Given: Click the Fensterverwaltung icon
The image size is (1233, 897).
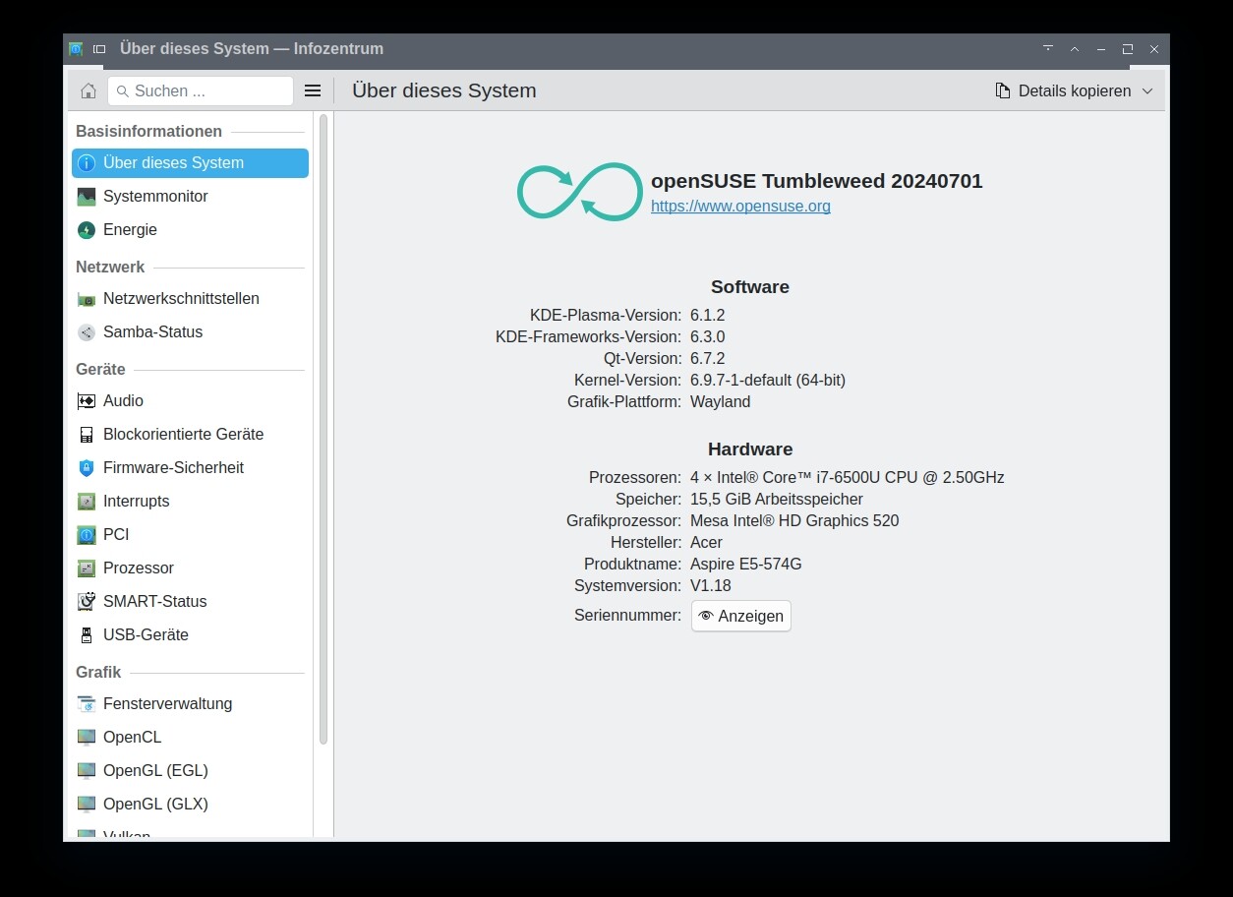Looking at the screenshot, I should pos(87,704).
